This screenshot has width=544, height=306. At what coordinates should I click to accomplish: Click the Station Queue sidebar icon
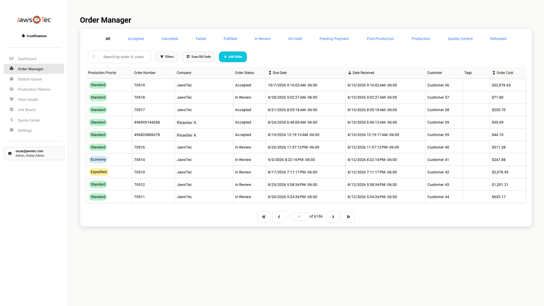tap(12, 79)
